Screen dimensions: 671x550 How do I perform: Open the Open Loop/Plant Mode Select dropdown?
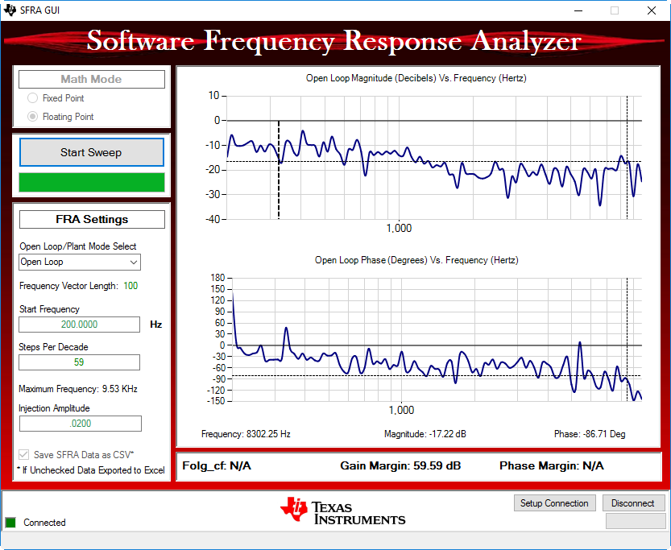(79, 263)
